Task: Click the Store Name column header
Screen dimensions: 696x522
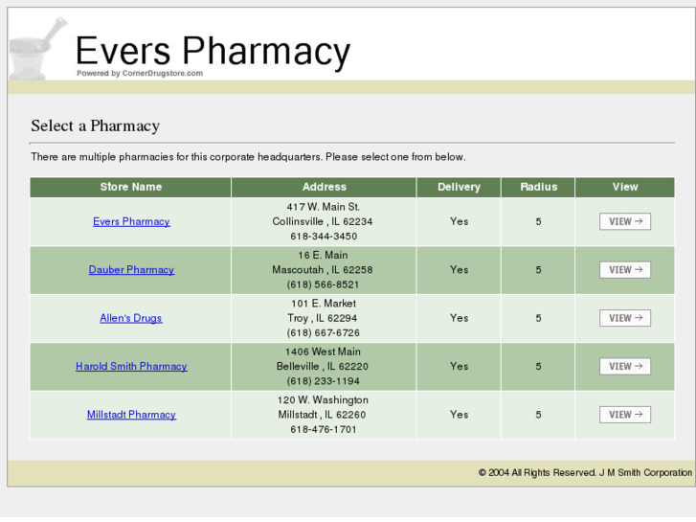Action: point(130,187)
